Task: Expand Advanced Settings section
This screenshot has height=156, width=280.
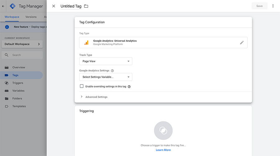Action: (x=94, y=97)
